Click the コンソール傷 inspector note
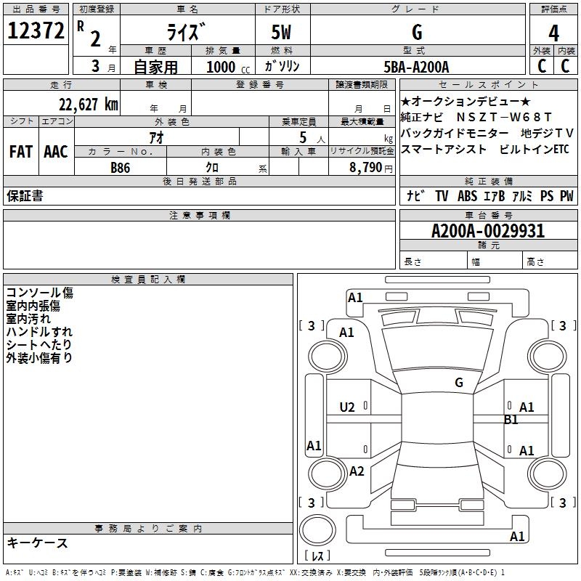 (x=39, y=293)
